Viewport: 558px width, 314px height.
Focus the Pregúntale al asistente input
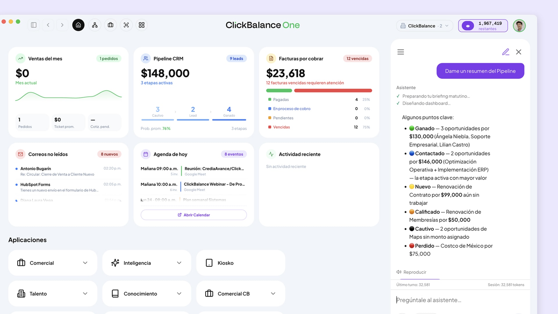click(460, 300)
